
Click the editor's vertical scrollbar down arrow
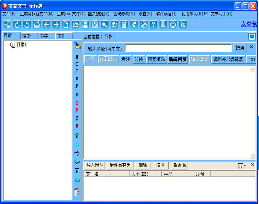(252, 155)
